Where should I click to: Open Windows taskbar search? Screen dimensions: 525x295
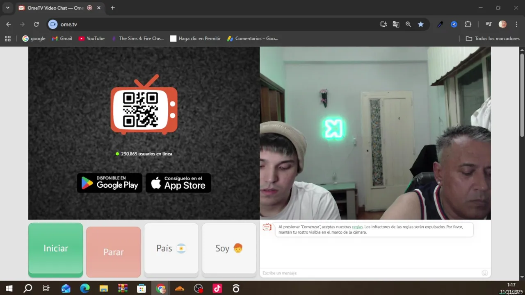click(27, 288)
